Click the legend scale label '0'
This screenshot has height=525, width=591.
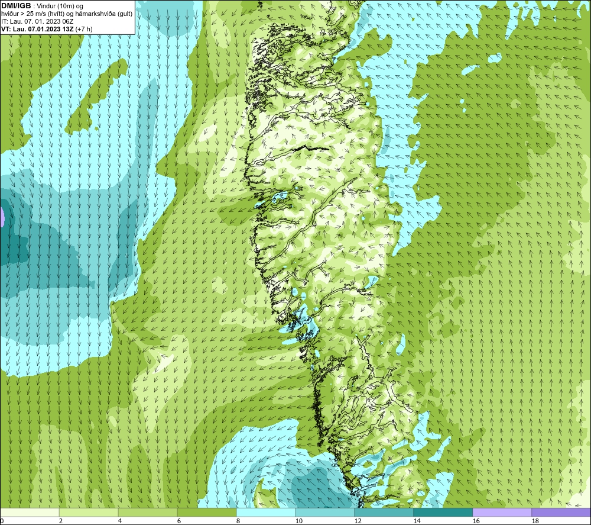pyautogui.click(x=2, y=521)
